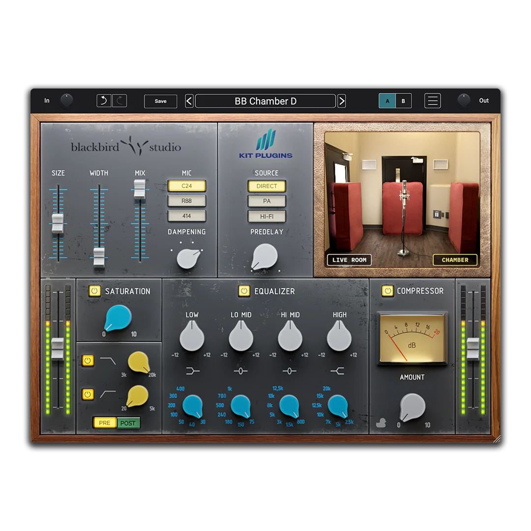The image size is (531, 531).
Task: Select the PA source
Action: pos(266,201)
